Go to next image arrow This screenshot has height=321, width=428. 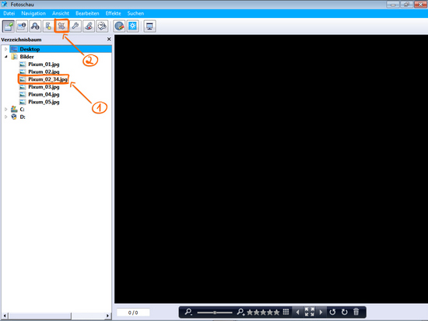point(321,312)
